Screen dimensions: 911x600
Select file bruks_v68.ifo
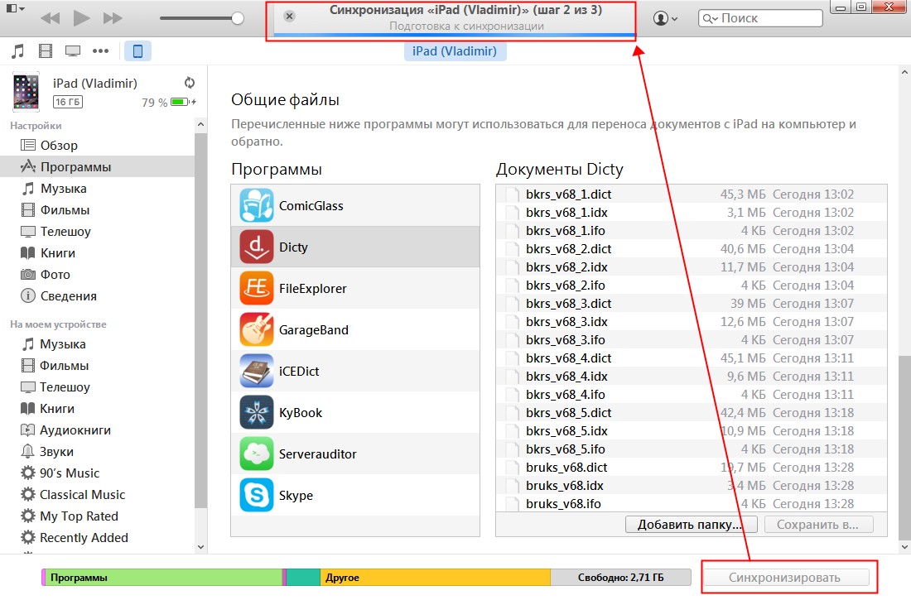(692, 503)
